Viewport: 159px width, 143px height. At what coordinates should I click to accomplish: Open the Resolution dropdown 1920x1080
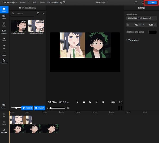point(142,18)
